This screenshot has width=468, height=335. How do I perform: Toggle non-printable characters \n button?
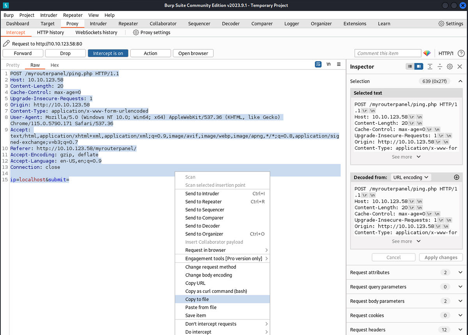click(329, 64)
